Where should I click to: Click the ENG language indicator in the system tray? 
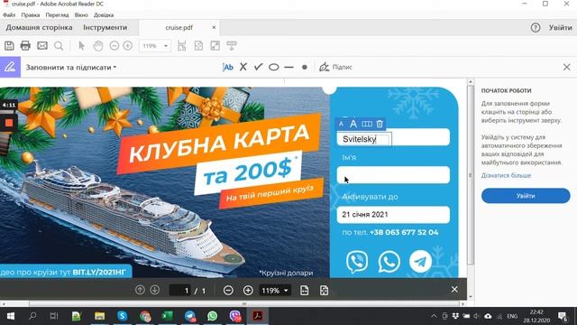[512, 316]
